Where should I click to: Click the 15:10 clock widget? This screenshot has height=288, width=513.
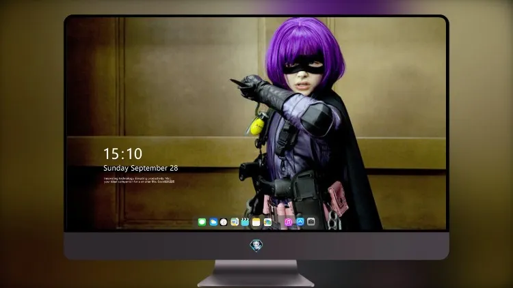click(122, 154)
